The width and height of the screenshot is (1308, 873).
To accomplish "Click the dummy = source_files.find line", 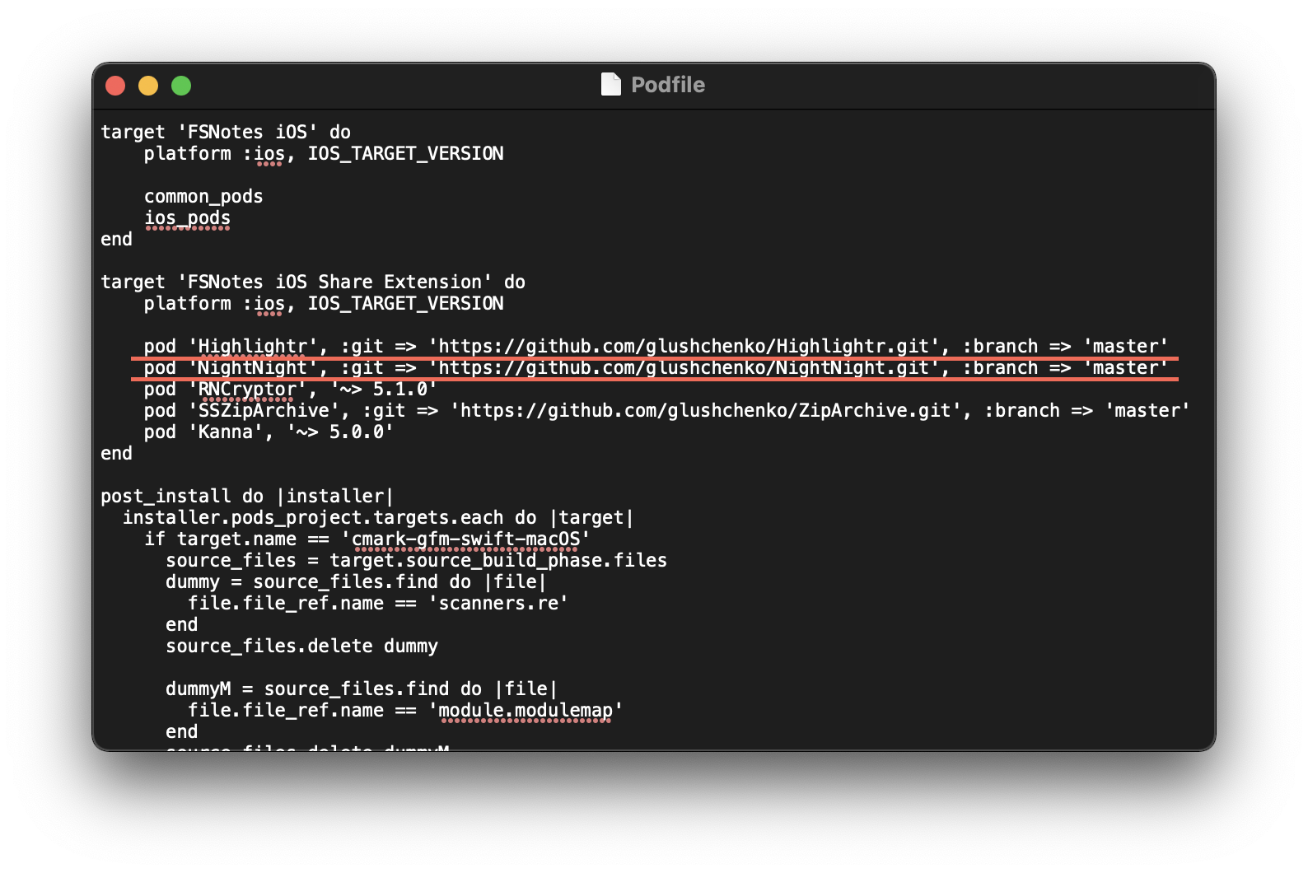I will [356, 581].
